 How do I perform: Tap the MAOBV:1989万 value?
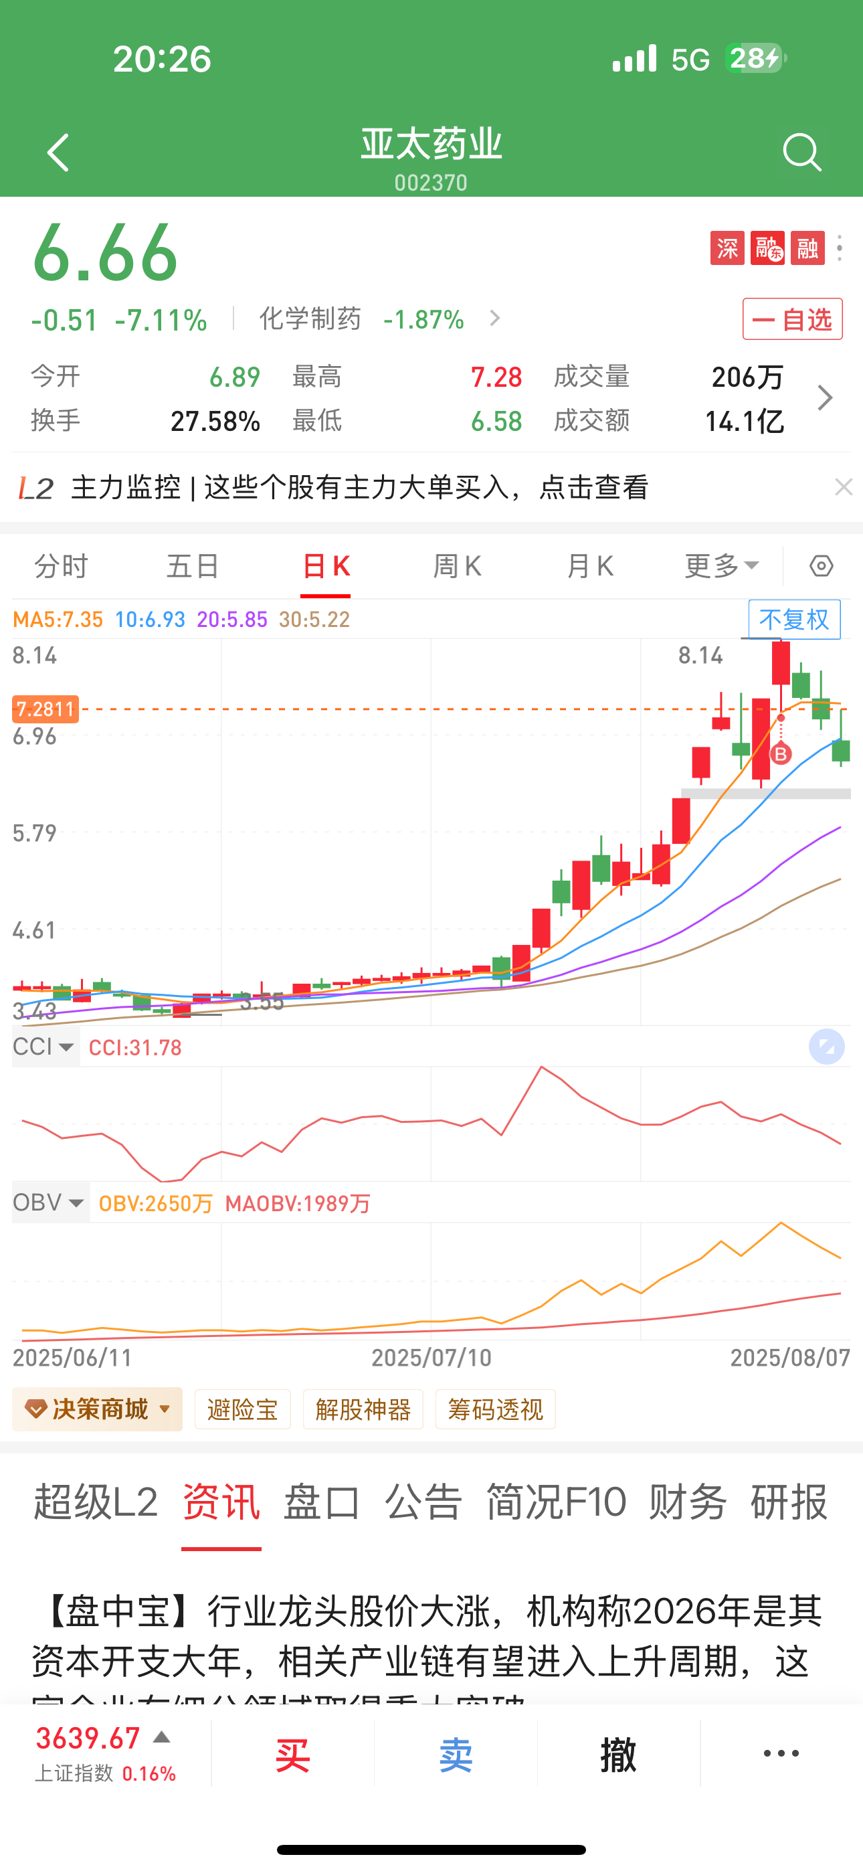pyautogui.click(x=298, y=1204)
